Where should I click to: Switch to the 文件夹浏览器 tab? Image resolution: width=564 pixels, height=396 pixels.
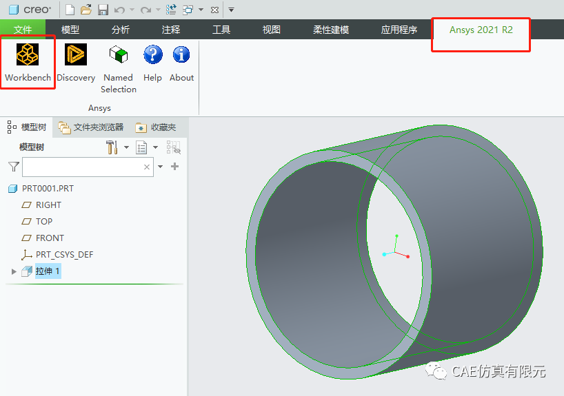pos(91,127)
